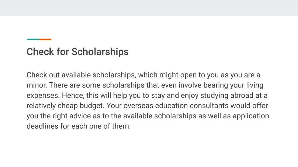Viewport: 298px width, 167px height.
Task: Click the word 'which' in first line
Action: [x=148, y=75]
